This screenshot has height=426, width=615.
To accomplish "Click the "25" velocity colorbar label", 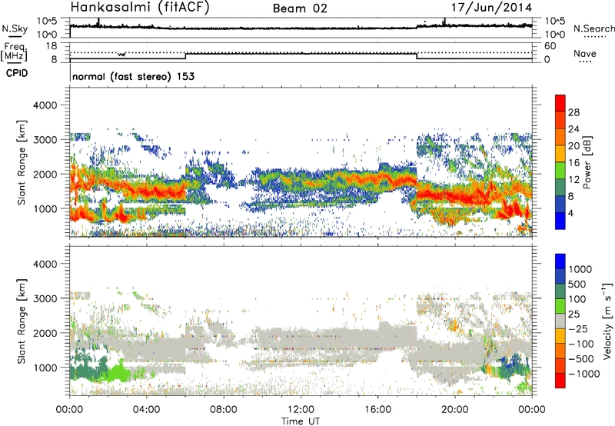I will pos(574,314).
